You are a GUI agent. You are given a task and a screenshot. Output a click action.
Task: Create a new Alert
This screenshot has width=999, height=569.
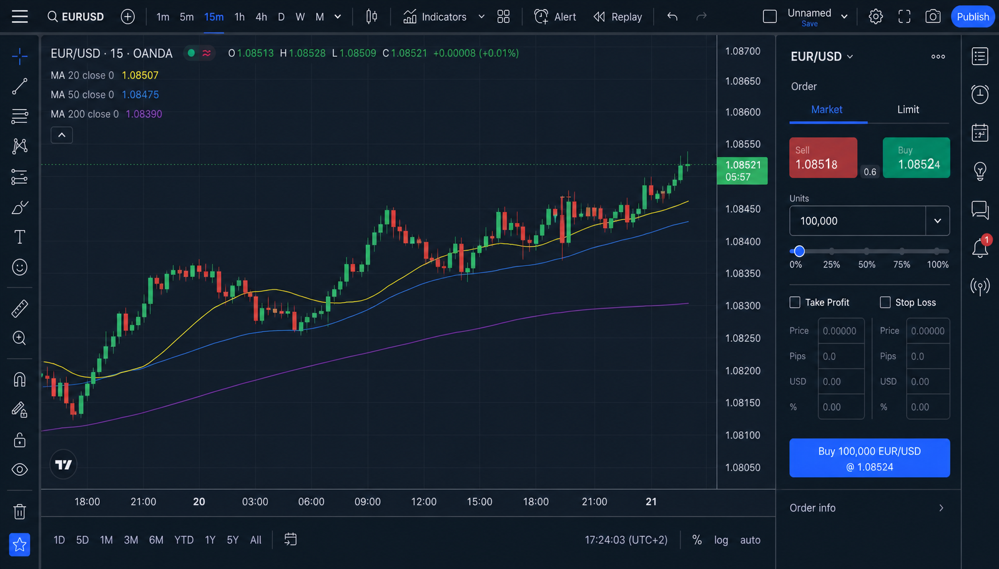[x=555, y=17]
